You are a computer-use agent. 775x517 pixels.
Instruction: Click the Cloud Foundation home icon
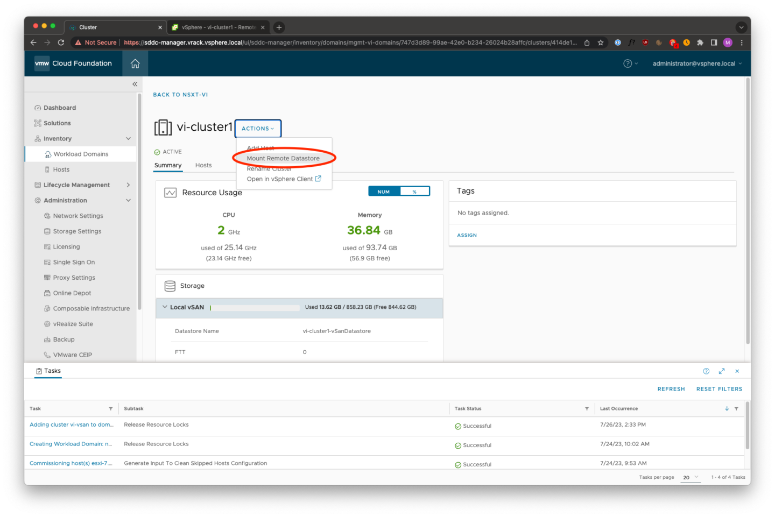click(135, 63)
